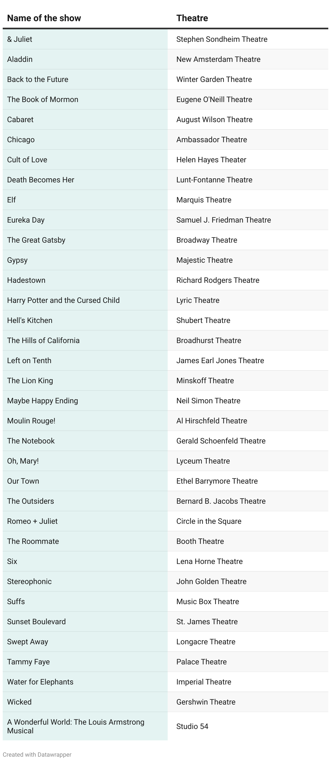Click 'Richard Rodgers Theatre' text

(218, 280)
